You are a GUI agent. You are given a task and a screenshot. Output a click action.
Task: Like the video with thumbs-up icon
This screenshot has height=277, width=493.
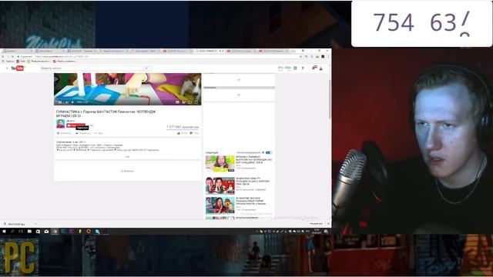click(179, 133)
